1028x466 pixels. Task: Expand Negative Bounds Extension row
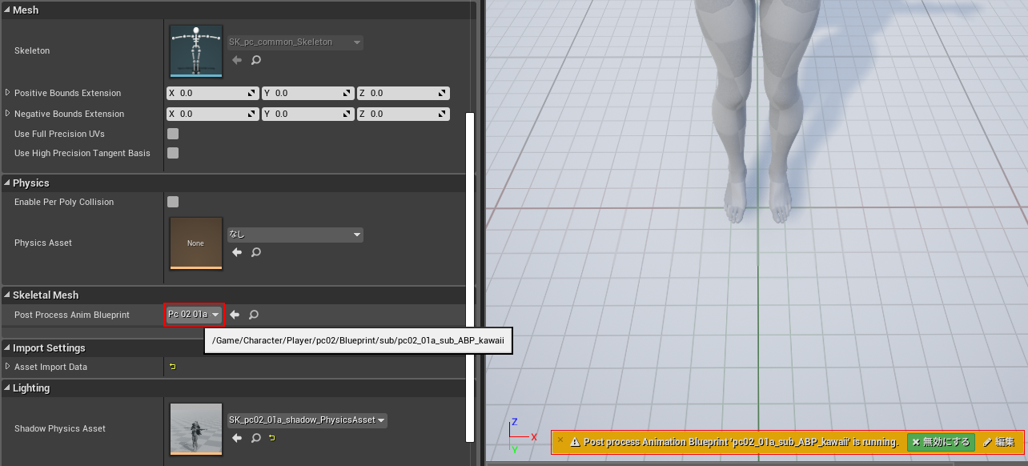click(8, 114)
